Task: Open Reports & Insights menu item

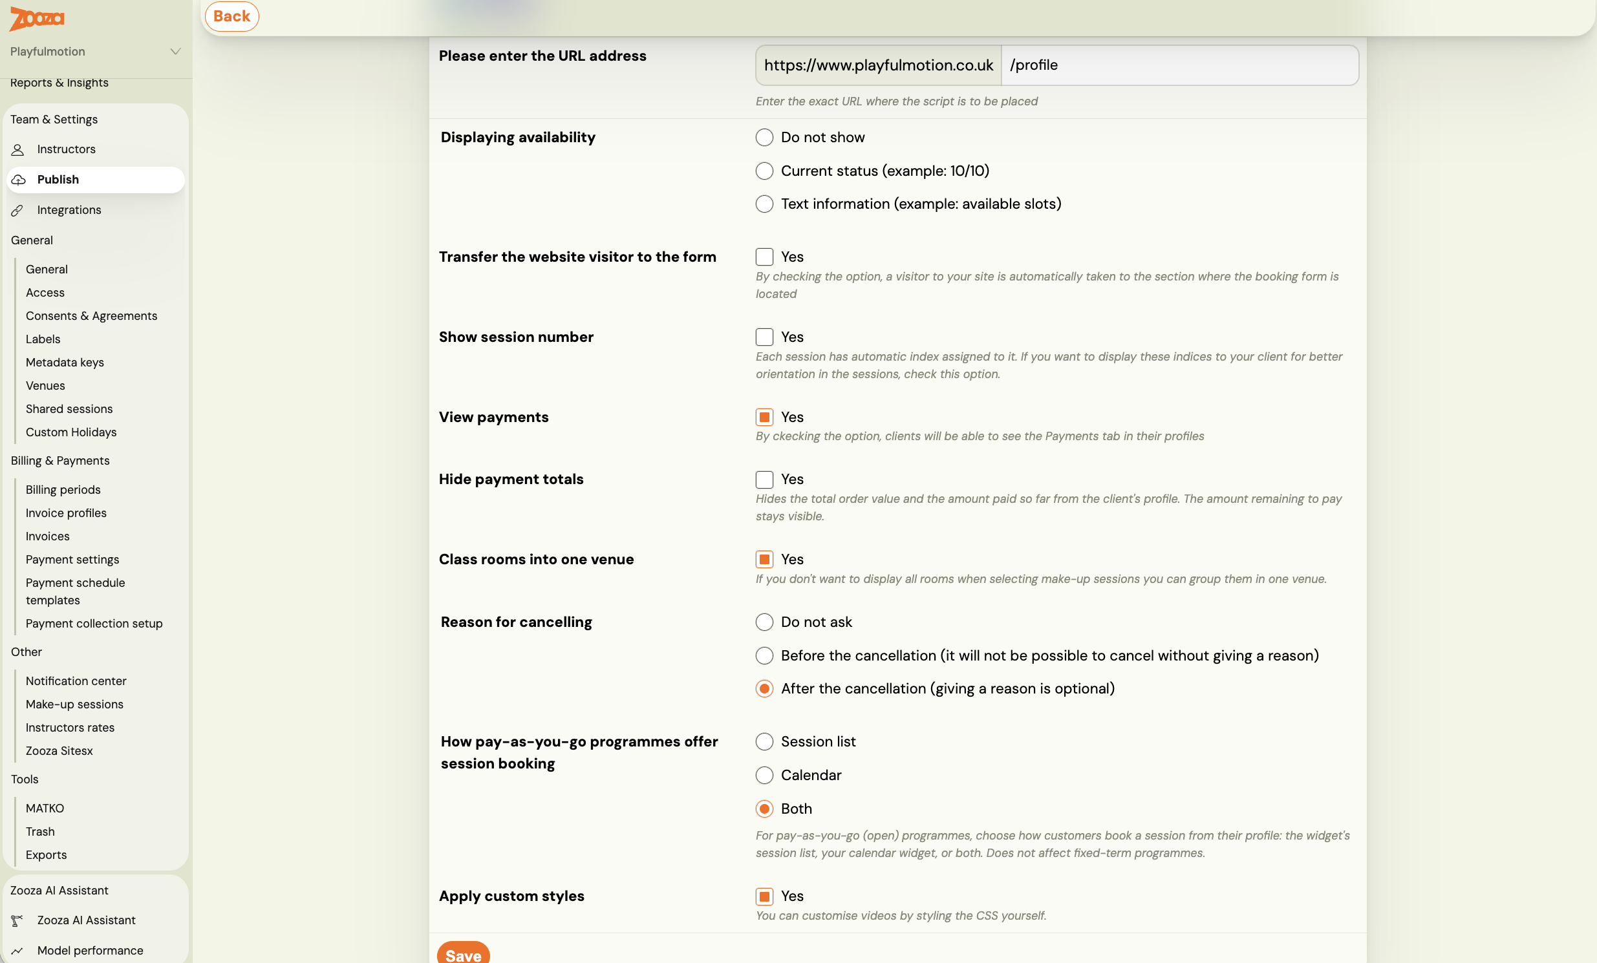Action: 59,83
